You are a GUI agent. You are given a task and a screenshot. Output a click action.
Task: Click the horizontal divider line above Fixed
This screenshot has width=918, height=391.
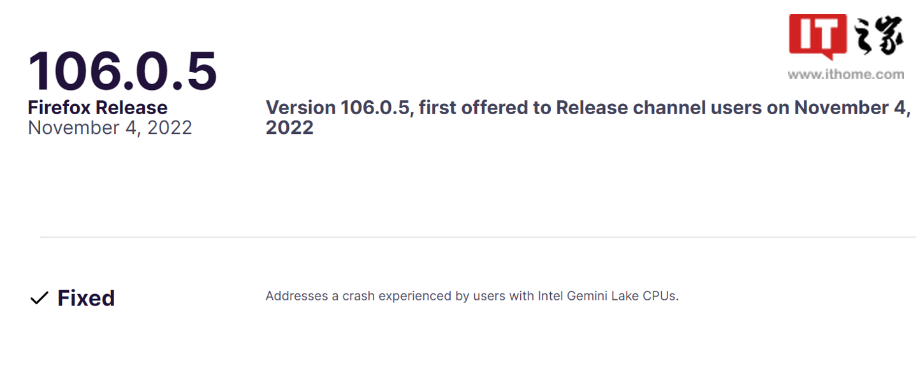click(x=478, y=237)
